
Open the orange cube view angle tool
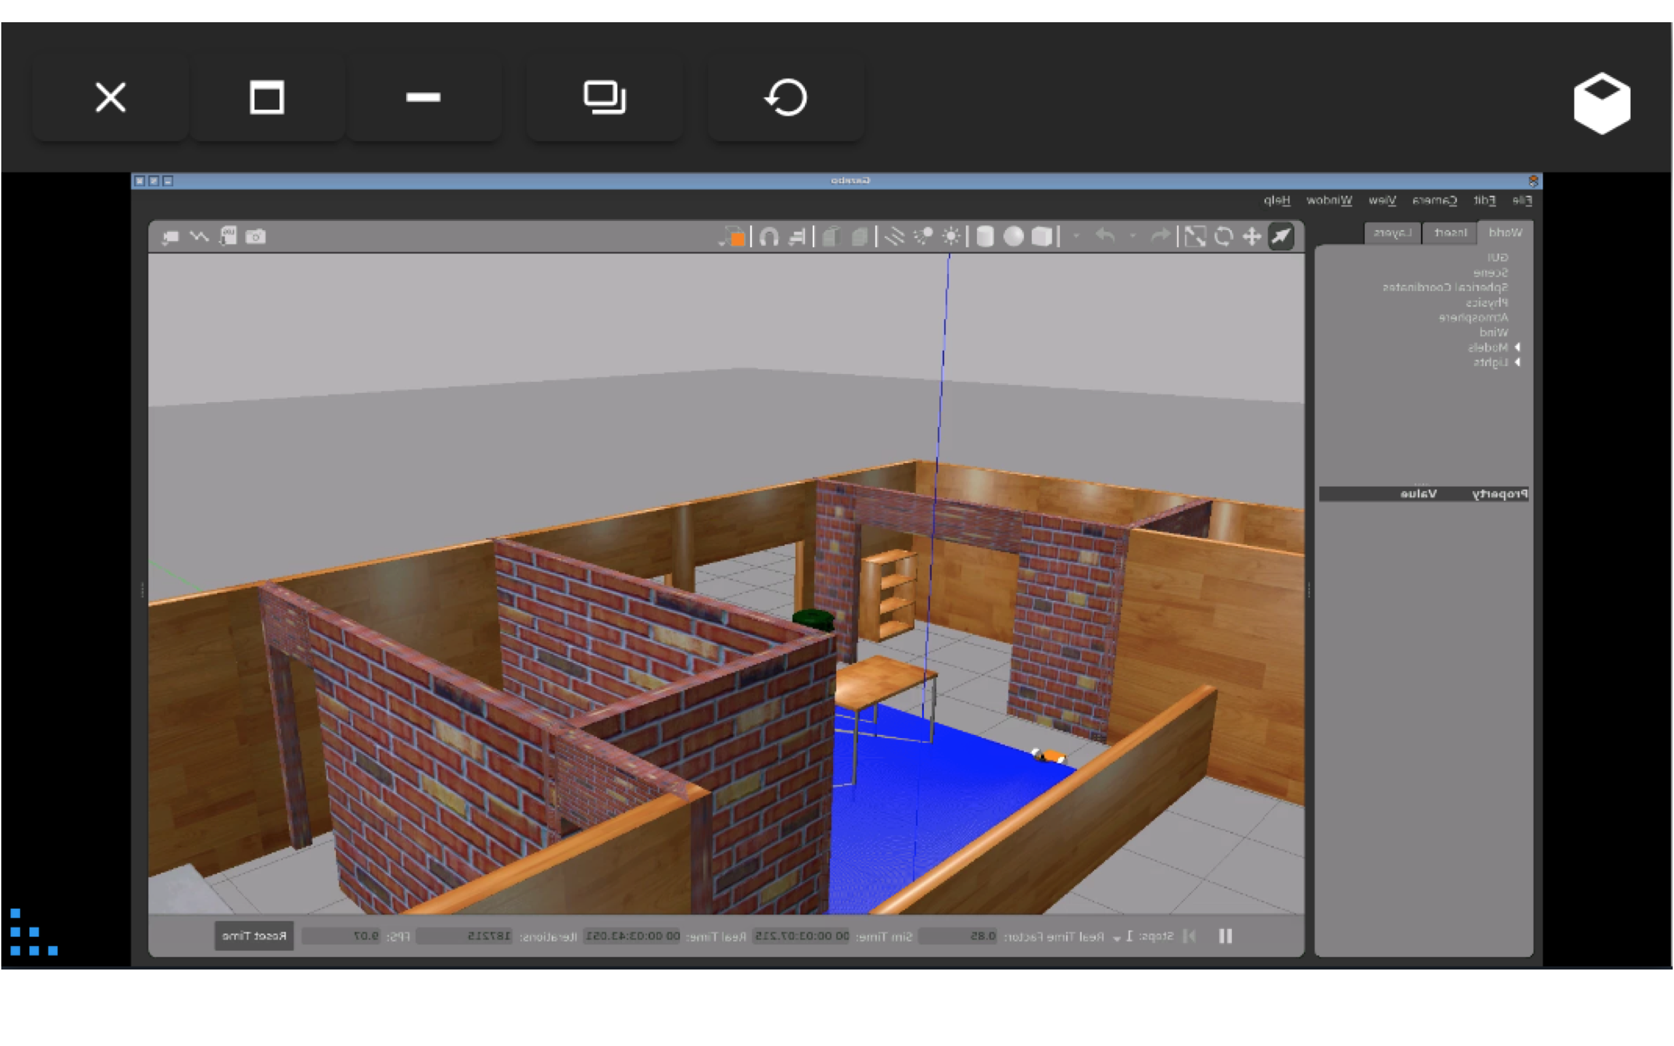tap(734, 237)
